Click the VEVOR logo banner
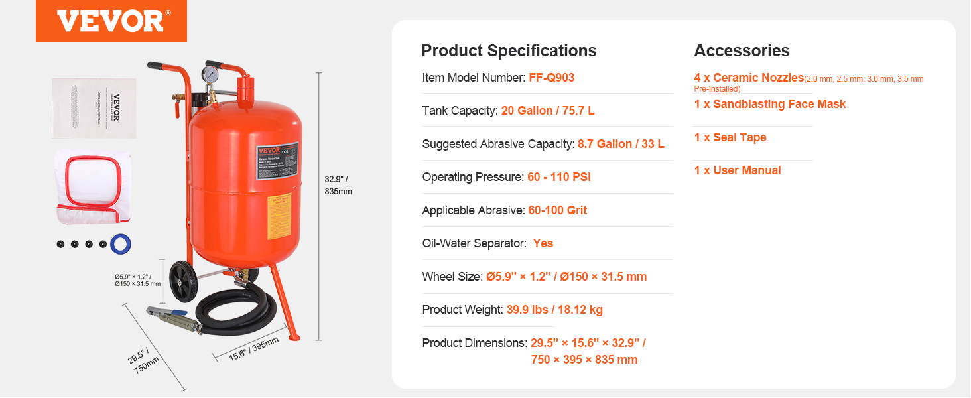971x398 pixels. (x=111, y=21)
